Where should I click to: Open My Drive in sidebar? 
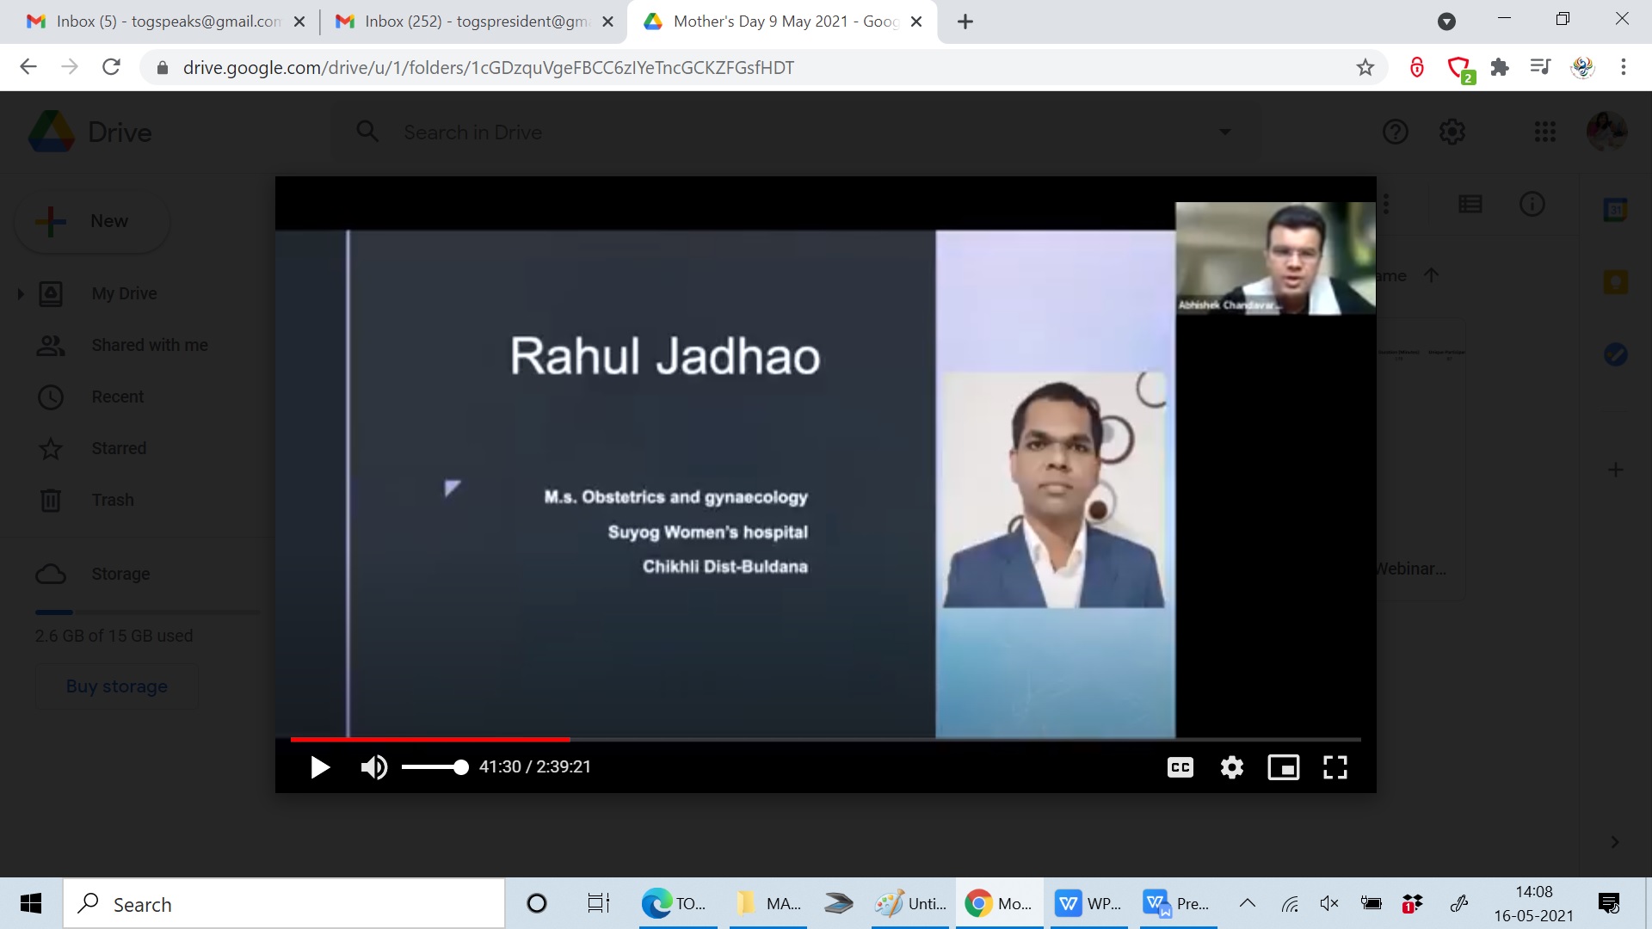[x=124, y=294]
